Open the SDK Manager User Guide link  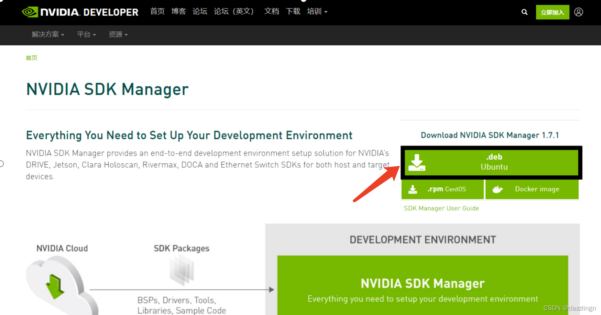pyautogui.click(x=441, y=208)
